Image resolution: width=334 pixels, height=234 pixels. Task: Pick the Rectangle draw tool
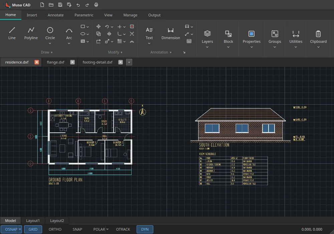(83, 26)
